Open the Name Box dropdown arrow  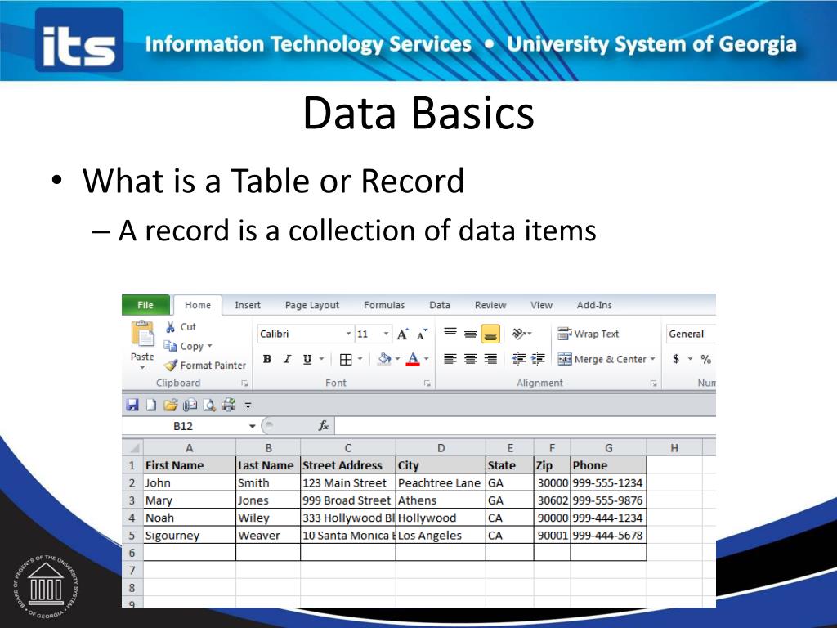(x=252, y=426)
